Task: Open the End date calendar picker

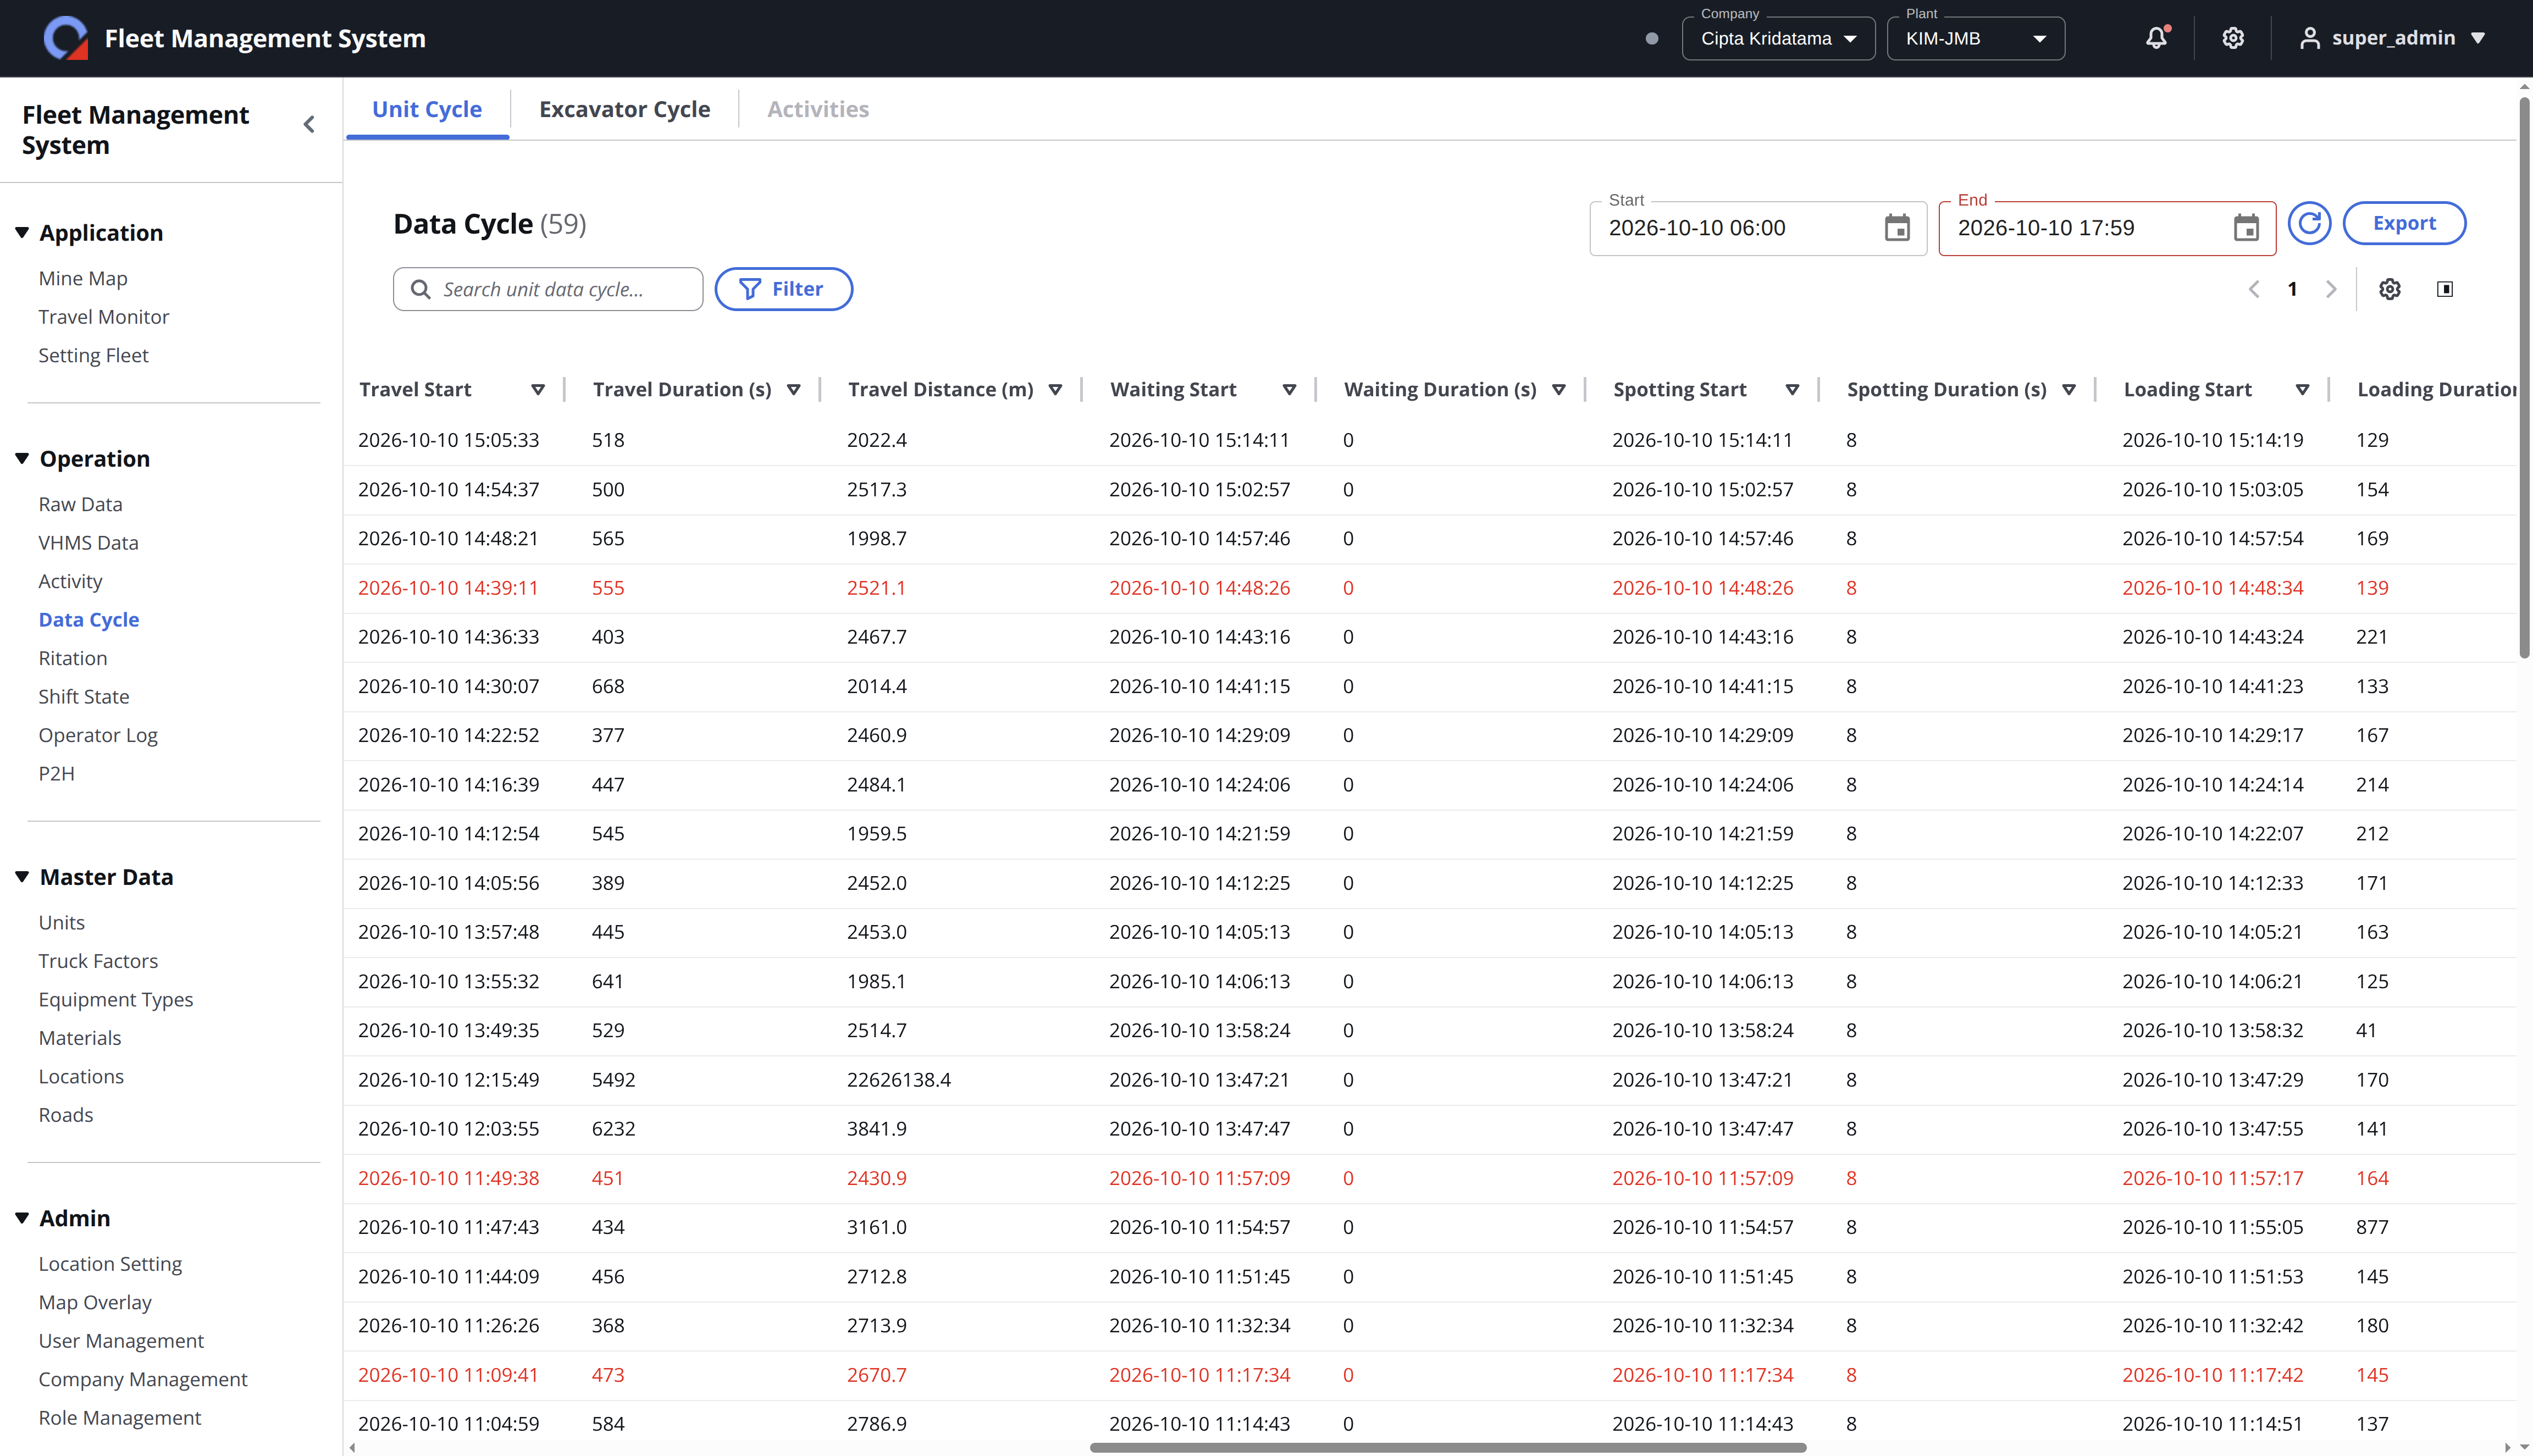Action: (2246, 228)
